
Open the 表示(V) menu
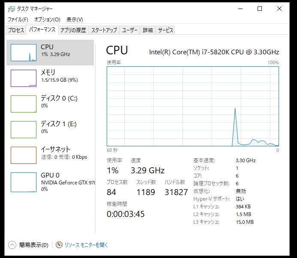pos(75,20)
